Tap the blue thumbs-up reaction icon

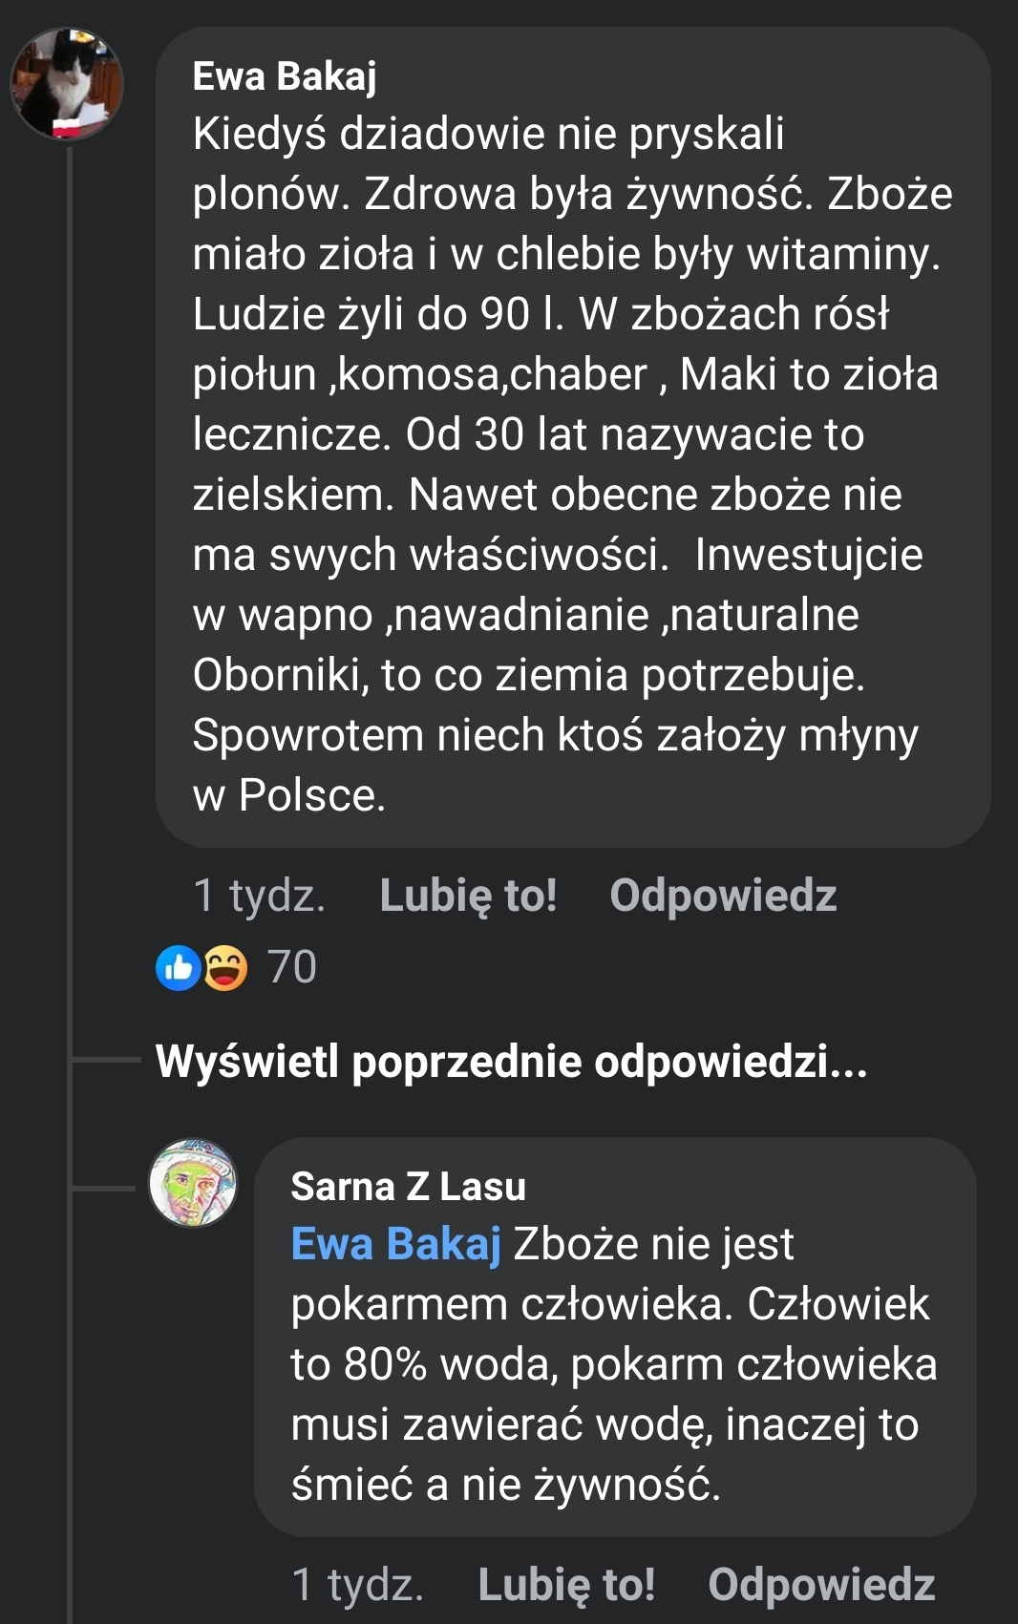[178, 968]
